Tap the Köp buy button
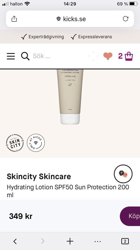This screenshot has height=250, width=140. pyautogui.click(x=130, y=216)
